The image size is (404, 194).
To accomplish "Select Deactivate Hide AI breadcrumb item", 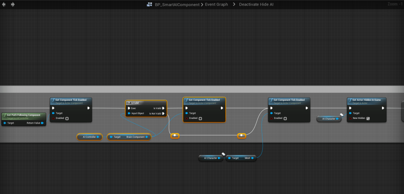I will (x=256, y=4).
